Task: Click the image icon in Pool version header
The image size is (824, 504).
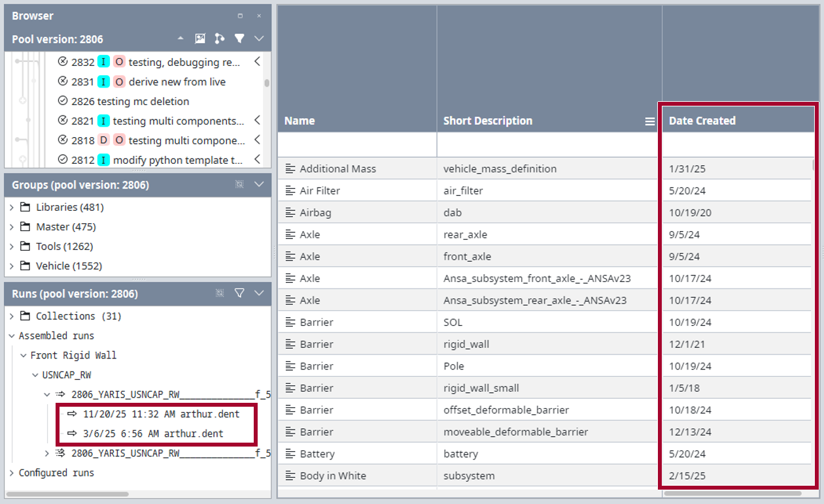Action: coord(200,39)
